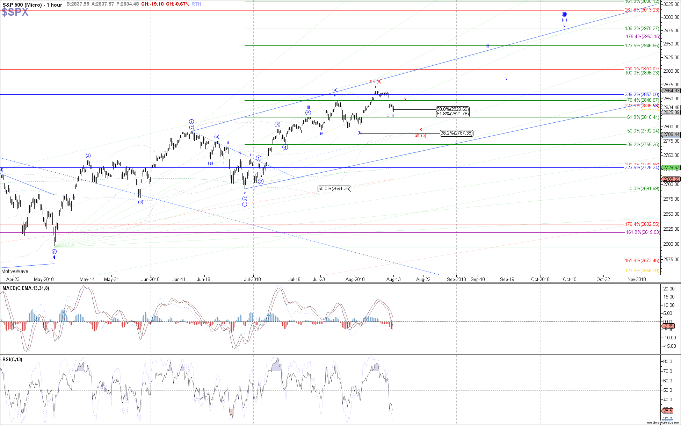The height and width of the screenshot is (425, 681).
Task: Click the 2825.39 price axis tag
Action: (x=671, y=113)
